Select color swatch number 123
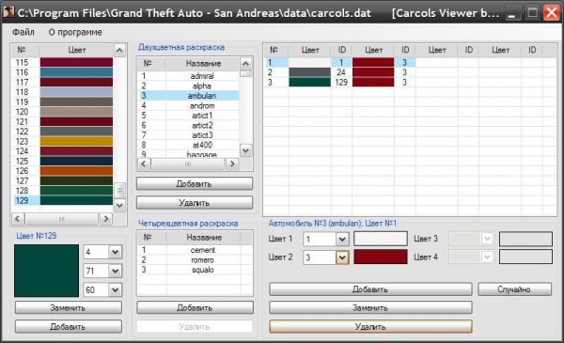Image resolution: width=564 pixels, height=343 pixels. [76, 141]
